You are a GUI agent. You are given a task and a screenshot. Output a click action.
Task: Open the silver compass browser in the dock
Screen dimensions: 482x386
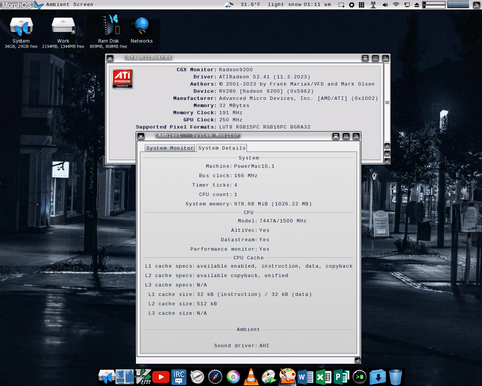[x=197, y=377]
